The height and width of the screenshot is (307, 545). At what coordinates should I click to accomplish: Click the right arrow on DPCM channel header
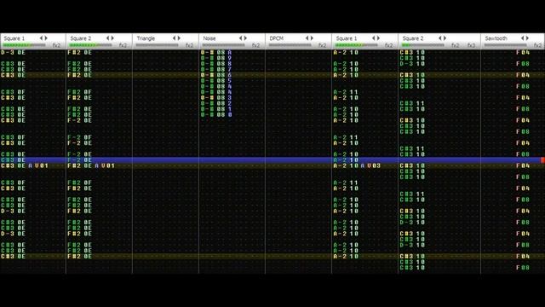click(312, 38)
